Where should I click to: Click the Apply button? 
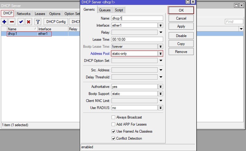click(181, 26)
